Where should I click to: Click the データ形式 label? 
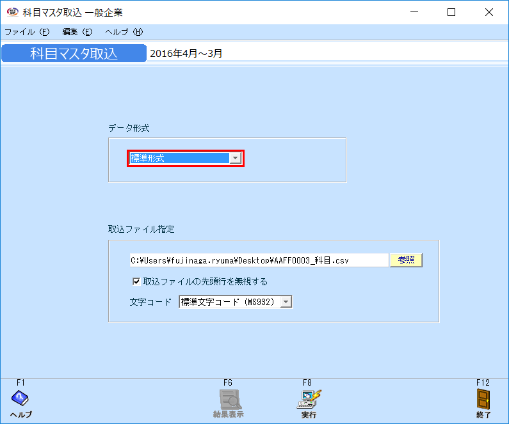click(129, 128)
